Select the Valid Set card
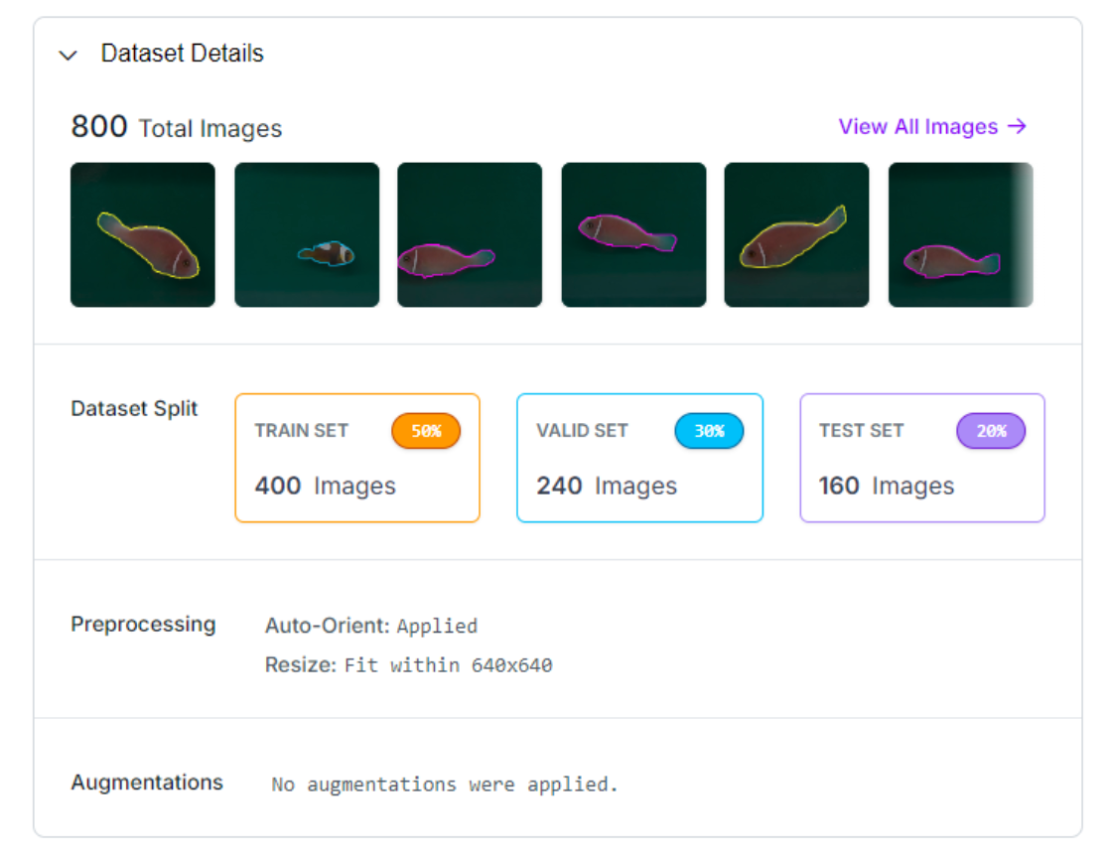This screenshot has width=1108, height=858. coord(639,458)
